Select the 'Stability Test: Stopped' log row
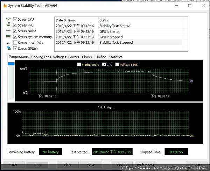210x171 pixels. tap(118, 42)
